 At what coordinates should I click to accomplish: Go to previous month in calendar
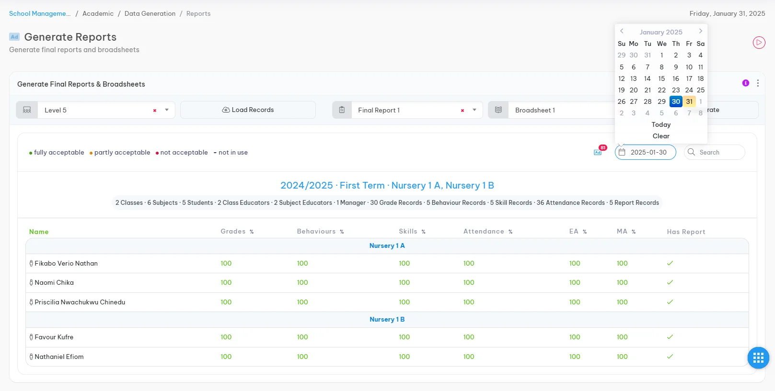[622, 31]
